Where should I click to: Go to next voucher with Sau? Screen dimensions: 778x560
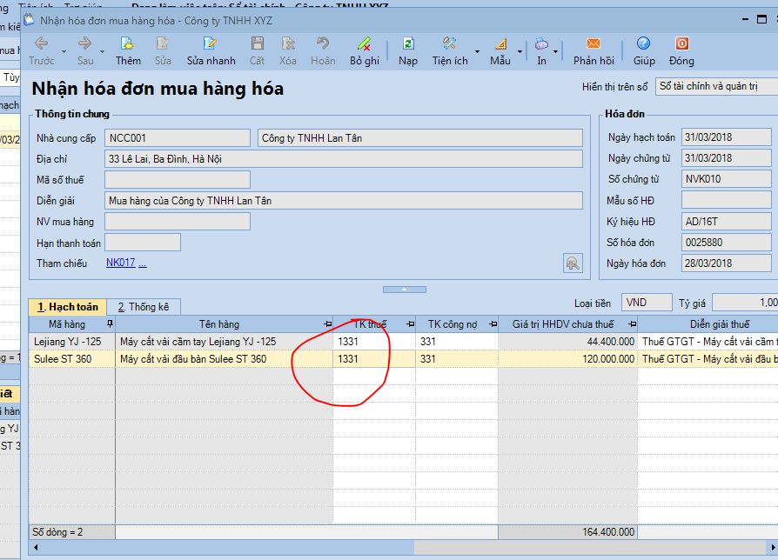(84, 50)
